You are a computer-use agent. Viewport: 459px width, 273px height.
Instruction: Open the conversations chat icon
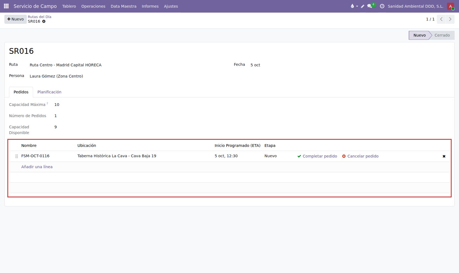pos(370,6)
